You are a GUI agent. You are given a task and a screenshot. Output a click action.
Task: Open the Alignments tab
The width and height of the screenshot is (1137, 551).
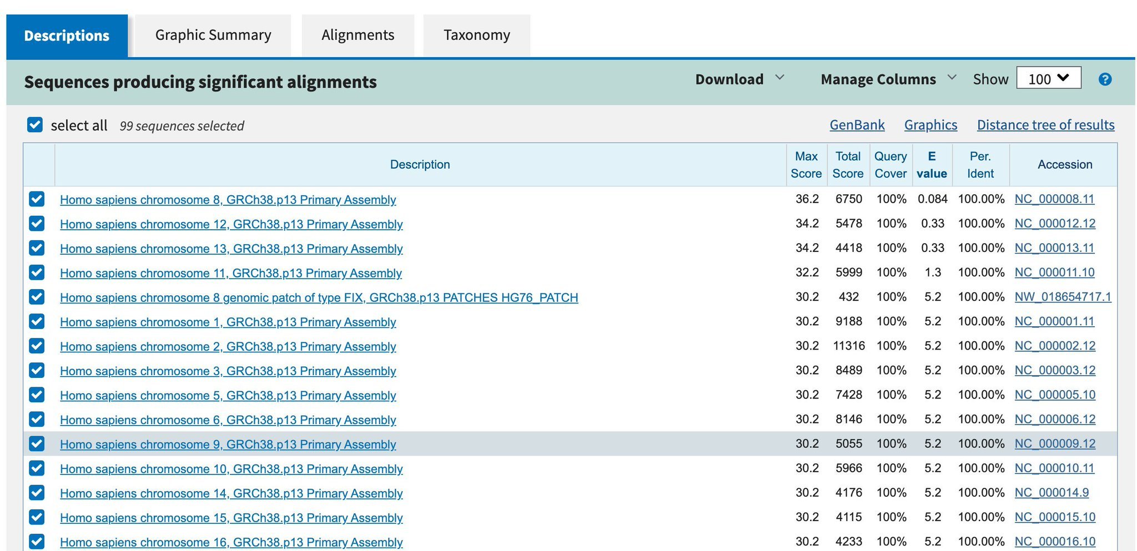click(x=358, y=36)
